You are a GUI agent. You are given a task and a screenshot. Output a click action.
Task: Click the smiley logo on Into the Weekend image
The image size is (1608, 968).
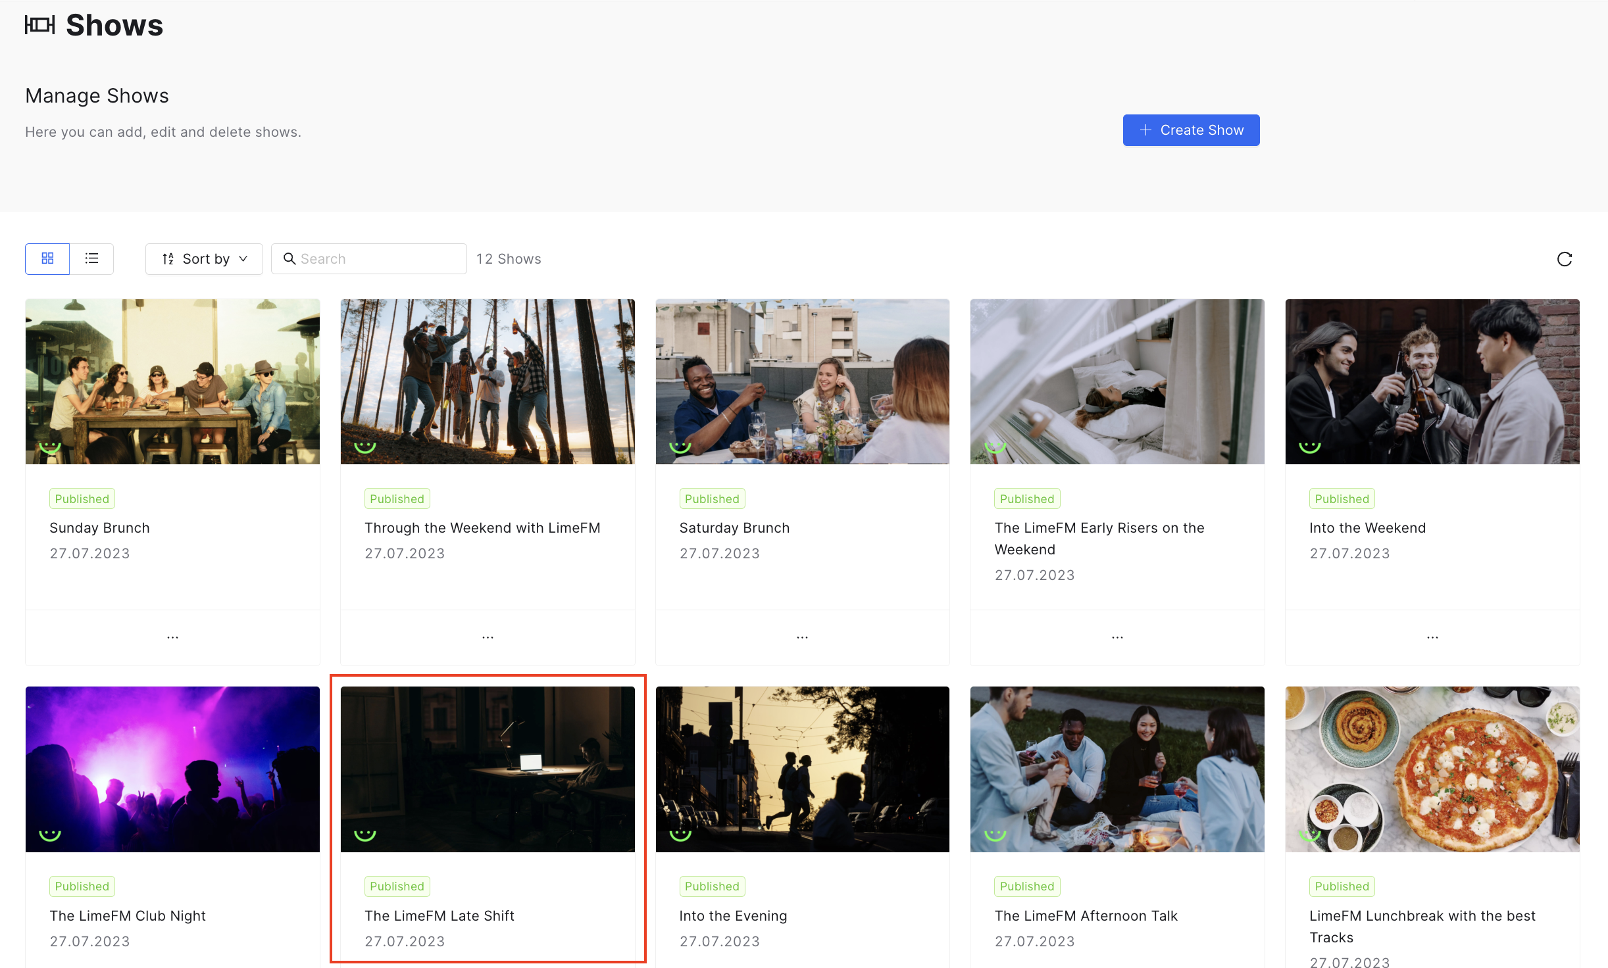(1309, 448)
